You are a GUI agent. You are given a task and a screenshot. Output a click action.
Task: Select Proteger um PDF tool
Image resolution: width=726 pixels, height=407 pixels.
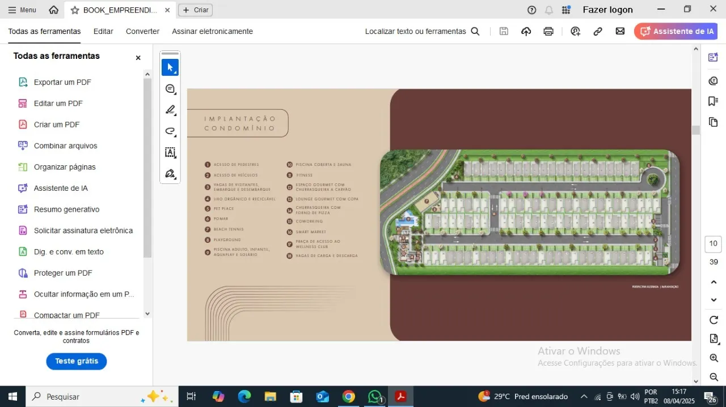click(x=63, y=273)
